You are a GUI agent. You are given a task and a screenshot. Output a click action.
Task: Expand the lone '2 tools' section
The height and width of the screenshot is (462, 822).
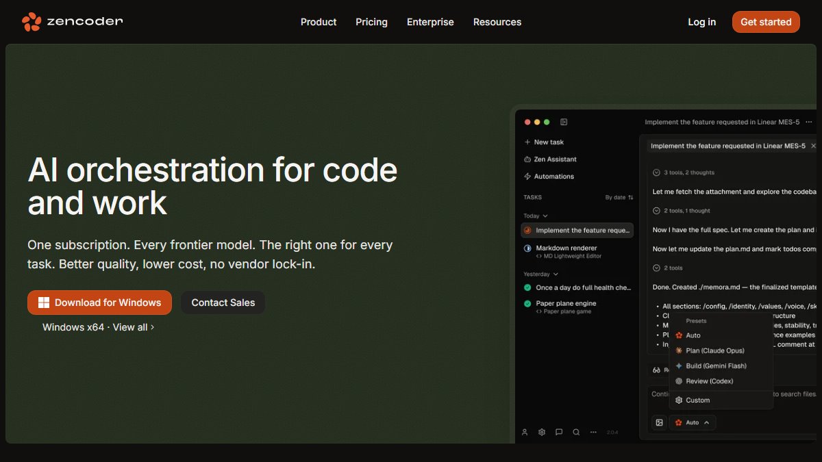pyautogui.click(x=668, y=268)
